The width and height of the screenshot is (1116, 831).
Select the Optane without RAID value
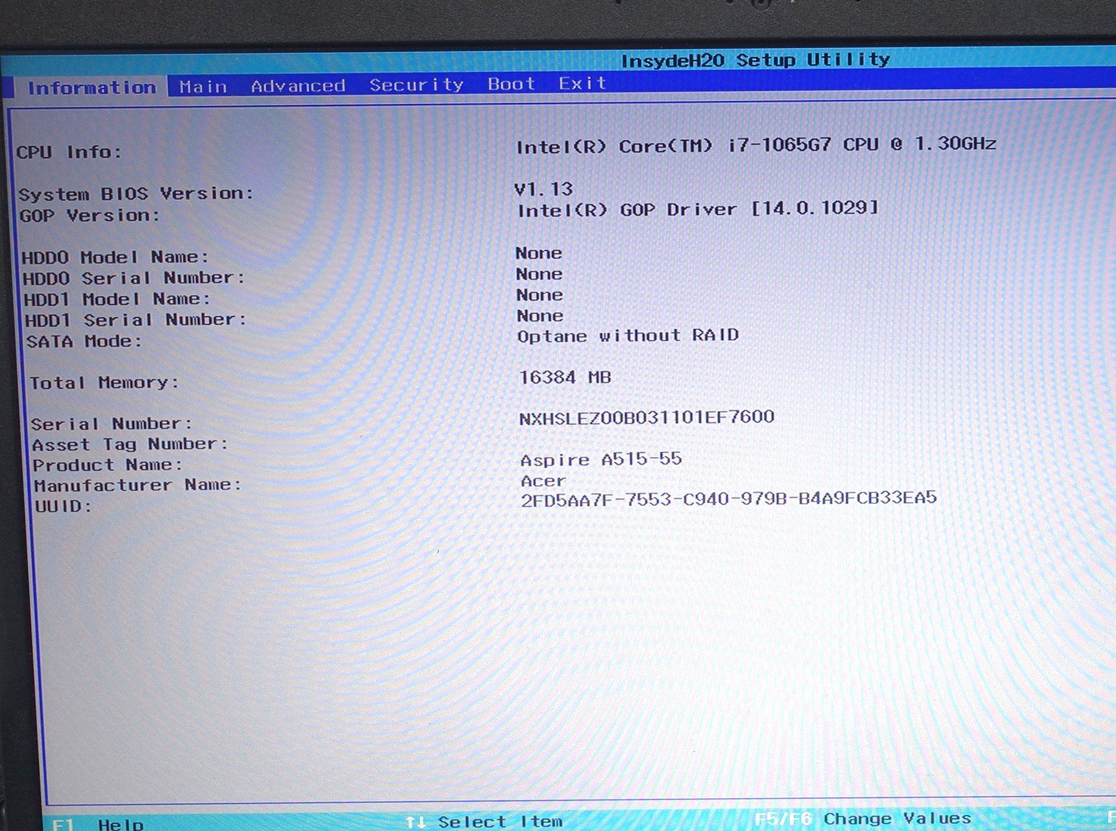(628, 336)
